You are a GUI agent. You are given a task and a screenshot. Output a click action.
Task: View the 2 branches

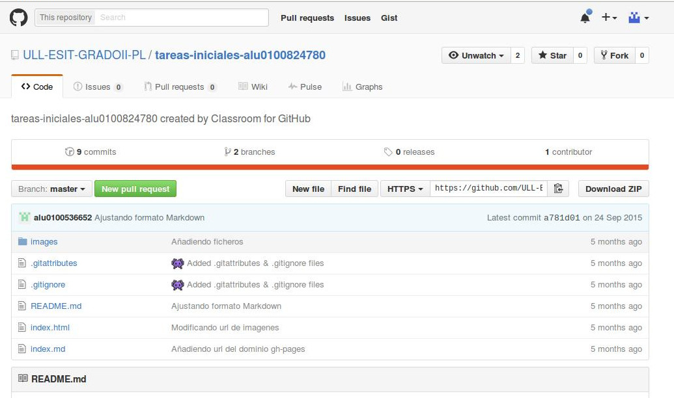tap(250, 152)
